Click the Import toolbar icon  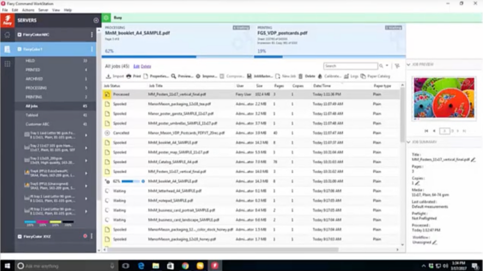point(108,76)
